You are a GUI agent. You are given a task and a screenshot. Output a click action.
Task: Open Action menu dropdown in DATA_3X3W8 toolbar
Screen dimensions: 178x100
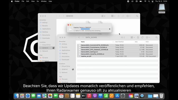[148, 37]
